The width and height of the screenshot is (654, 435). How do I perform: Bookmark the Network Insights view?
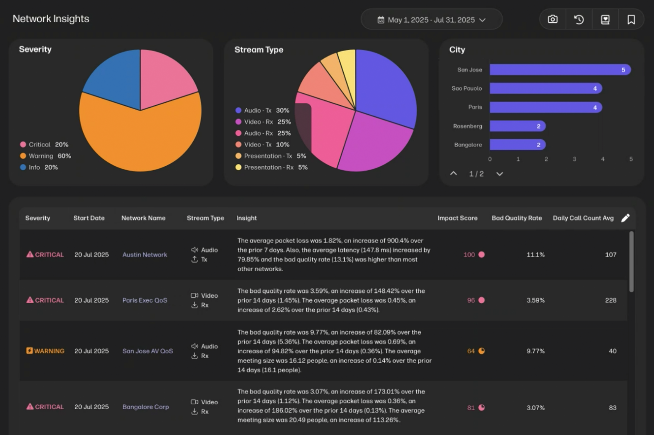[631, 19]
